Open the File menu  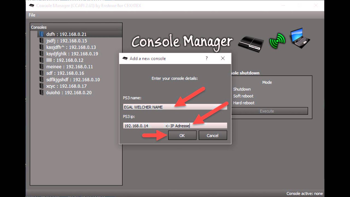[32, 15]
